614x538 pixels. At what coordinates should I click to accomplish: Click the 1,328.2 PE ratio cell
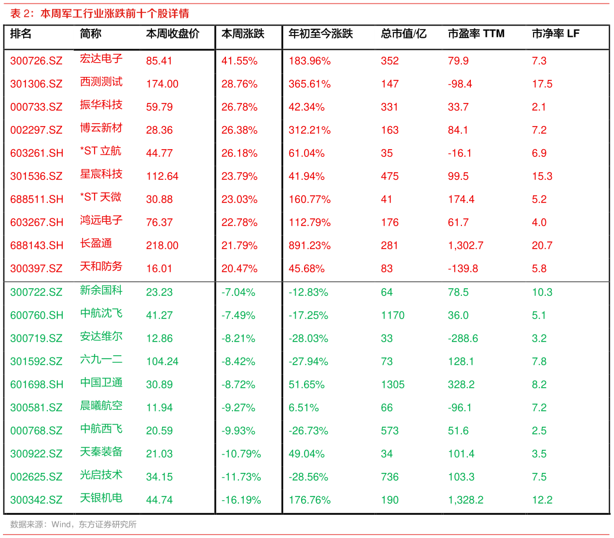click(x=466, y=500)
